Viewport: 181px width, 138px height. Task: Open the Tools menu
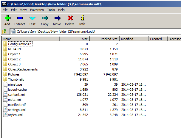(x=51, y=10)
